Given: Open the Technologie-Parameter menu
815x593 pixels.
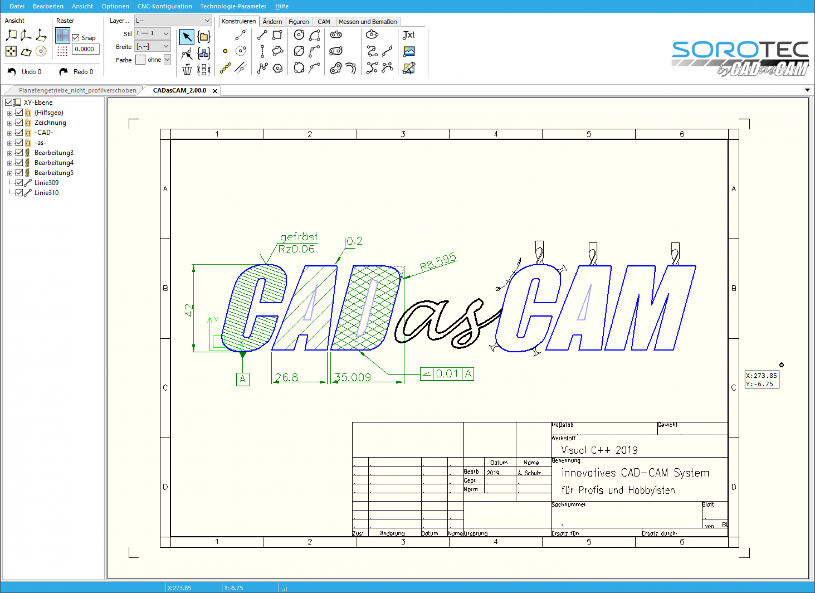Looking at the screenshot, I should pos(233,6).
